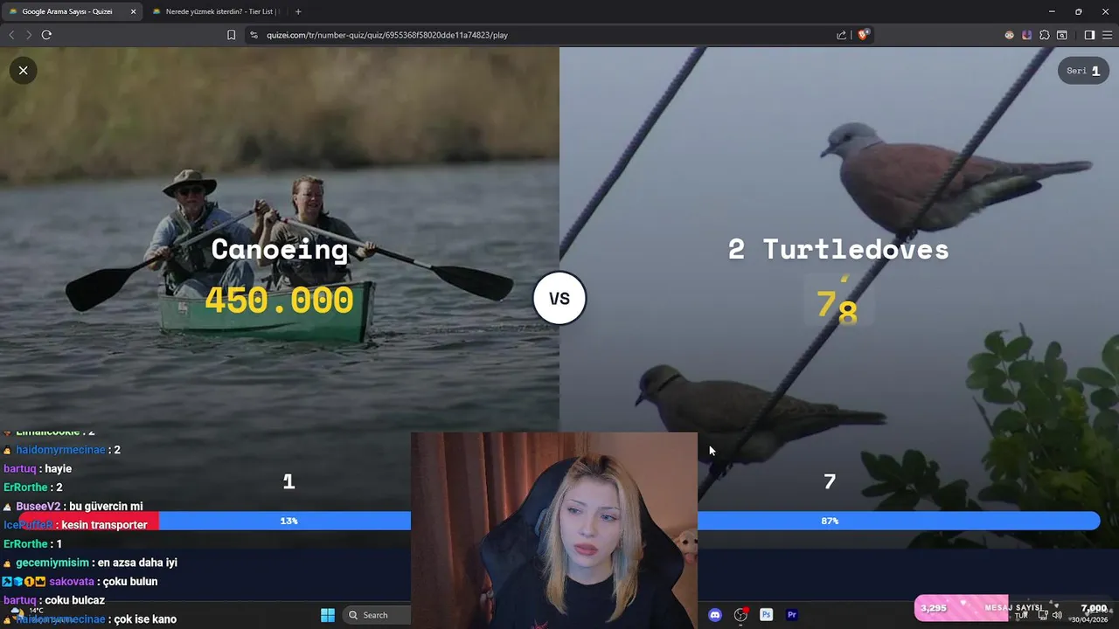Toggle the browser sidebar panel
Screen dimensions: 1119x629
tap(1089, 35)
